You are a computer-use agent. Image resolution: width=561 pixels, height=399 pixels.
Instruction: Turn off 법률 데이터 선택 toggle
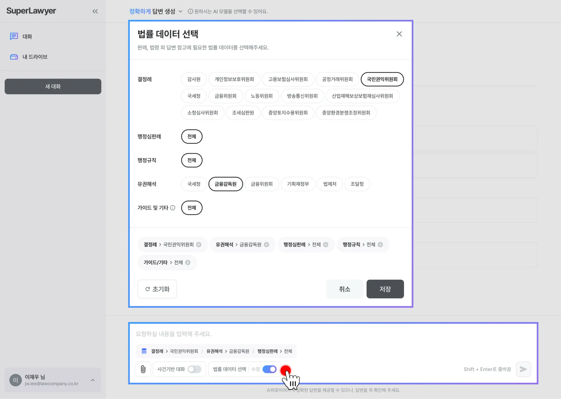270,369
